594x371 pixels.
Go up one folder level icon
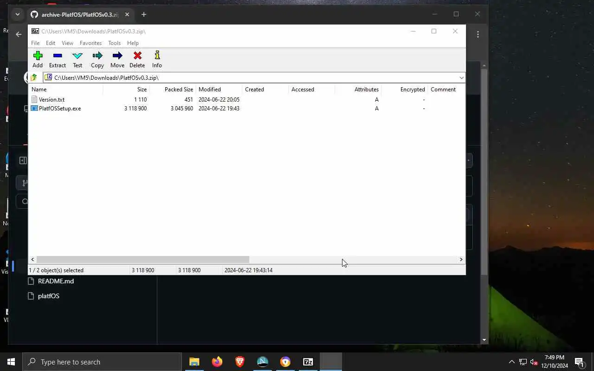tap(34, 77)
